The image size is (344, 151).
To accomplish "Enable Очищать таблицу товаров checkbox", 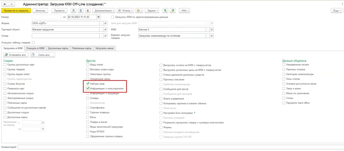I will [33, 42].
